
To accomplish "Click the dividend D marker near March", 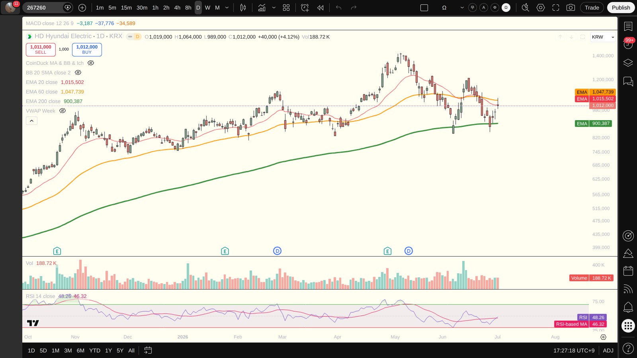I will (277, 251).
